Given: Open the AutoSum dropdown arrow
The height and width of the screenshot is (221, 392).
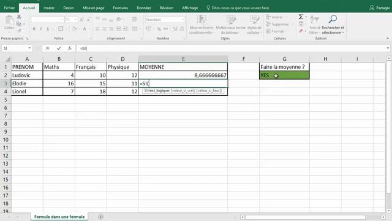Looking at the screenshot, I should 306,17.
